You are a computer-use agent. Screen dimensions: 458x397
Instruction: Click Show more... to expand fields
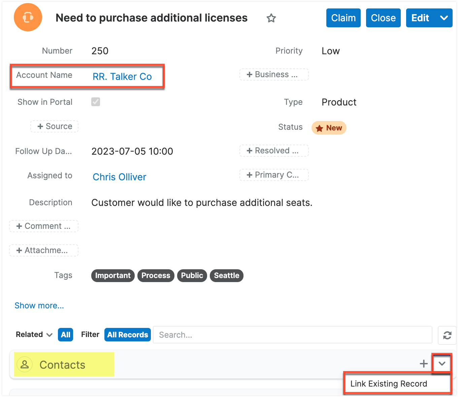click(39, 306)
